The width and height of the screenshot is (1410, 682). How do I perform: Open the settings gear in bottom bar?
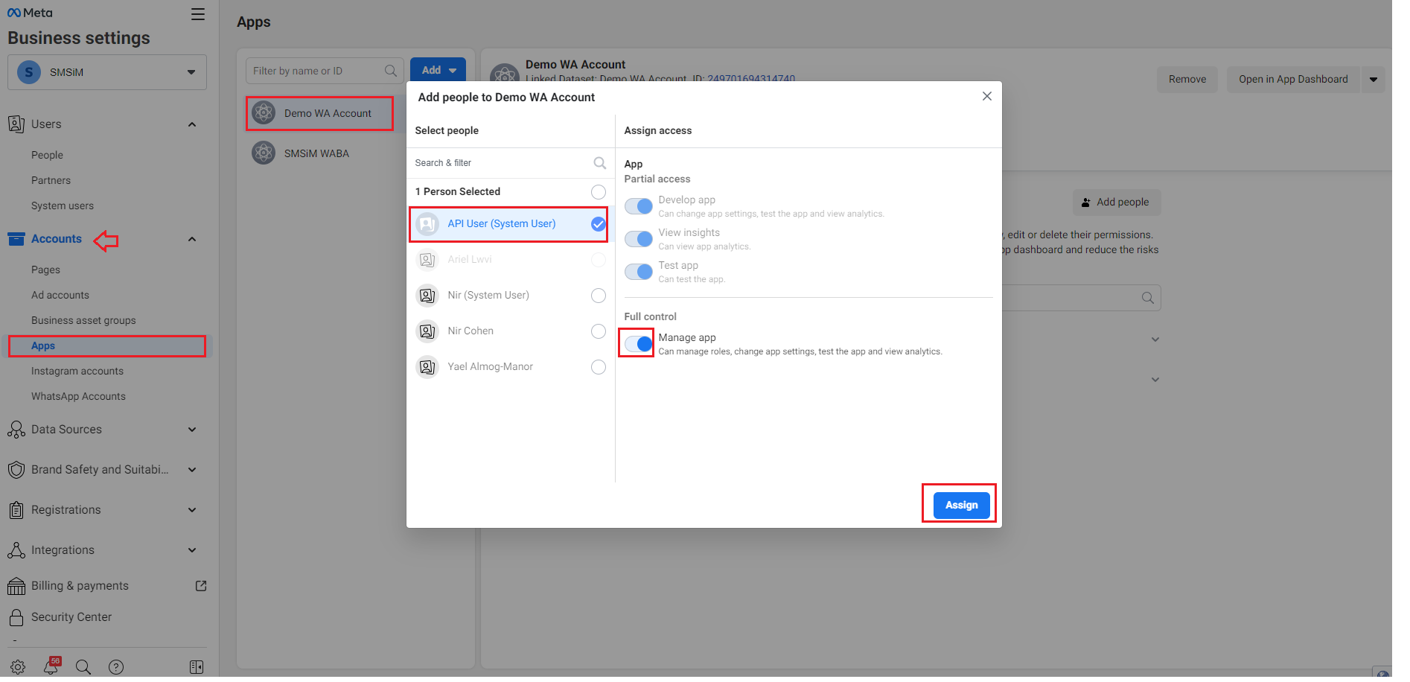coord(18,667)
